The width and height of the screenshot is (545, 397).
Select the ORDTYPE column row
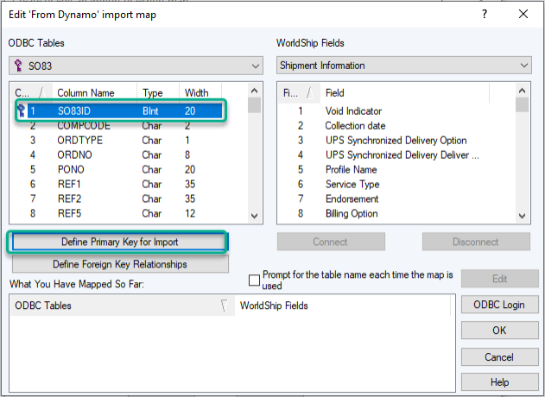tap(119, 141)
